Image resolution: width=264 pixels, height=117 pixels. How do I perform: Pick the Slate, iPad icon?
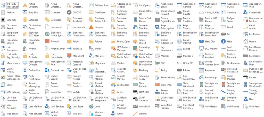coord(158,85)
